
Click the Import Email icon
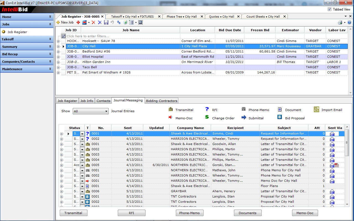pos(317,110)
